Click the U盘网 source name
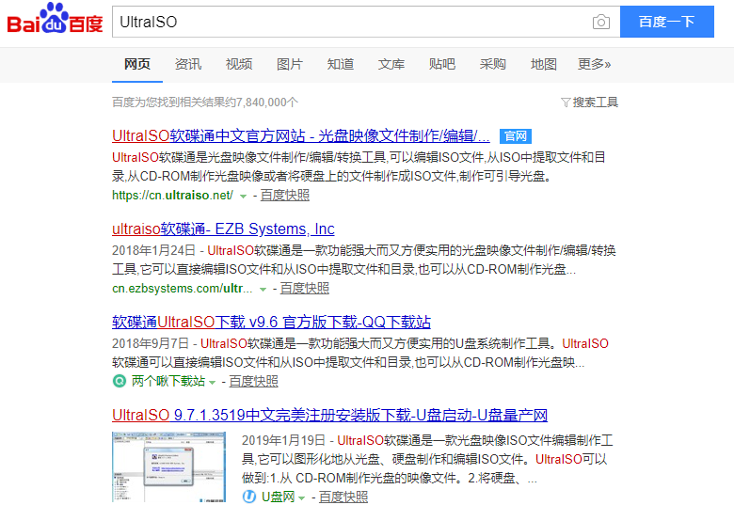Screen dimensions: 734x521 [278, 497]
